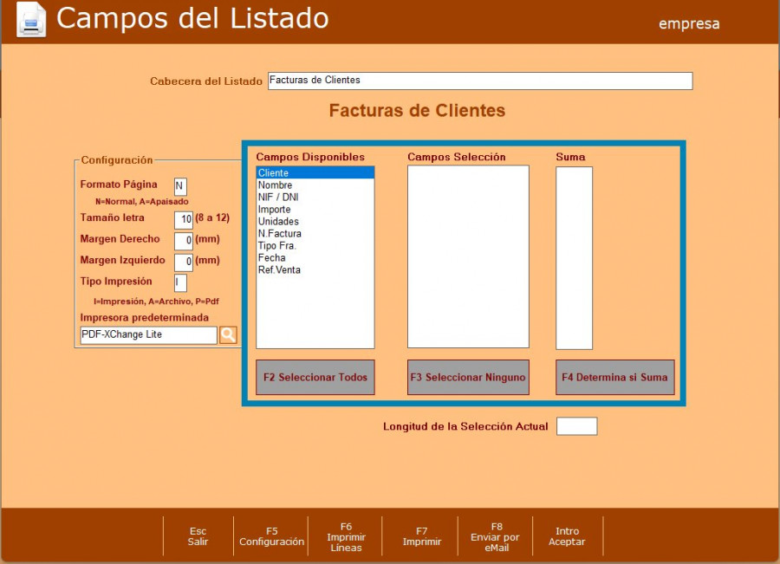The height and width of the screenshot is (564, 780).
Task: Click the Tamaño letra value field
Action: (x=183, y=219)
